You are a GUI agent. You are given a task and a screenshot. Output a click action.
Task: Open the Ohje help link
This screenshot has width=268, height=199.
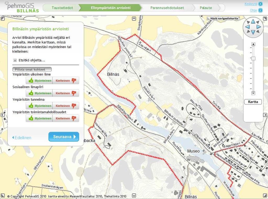tap(253, 10)
